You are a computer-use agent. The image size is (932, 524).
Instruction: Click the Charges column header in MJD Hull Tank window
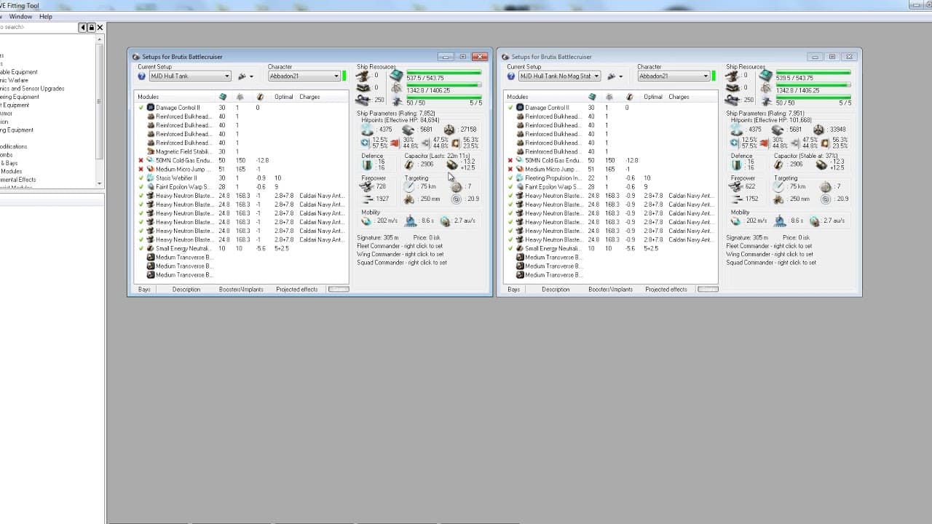(309, 97)
